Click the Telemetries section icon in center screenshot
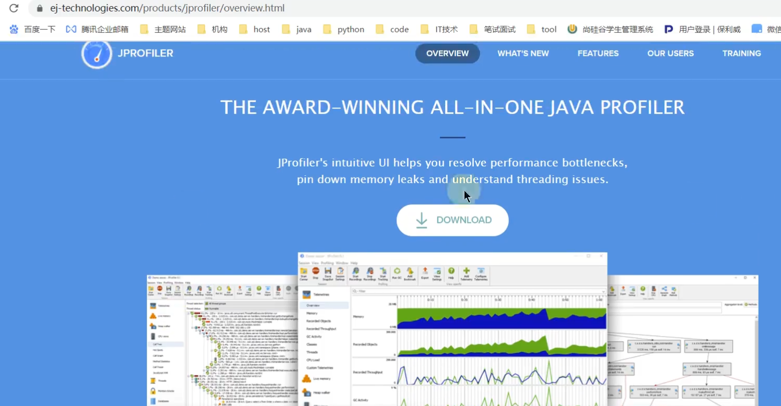Screen dimensions: 781x406 (x=307, y=295)
